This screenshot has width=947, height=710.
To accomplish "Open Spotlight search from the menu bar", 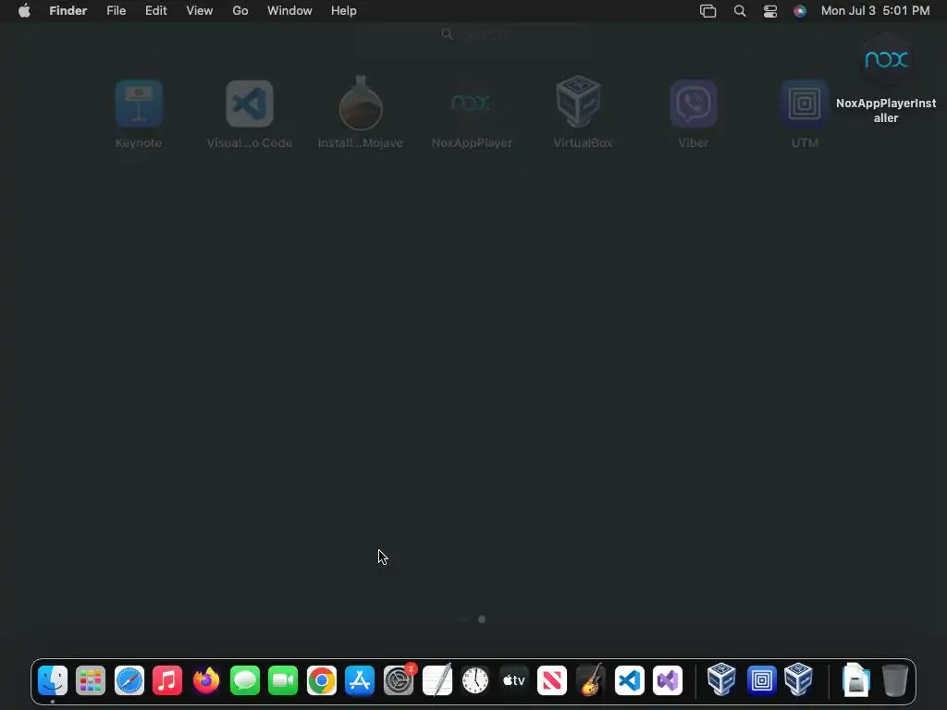I will click(740, 11).
